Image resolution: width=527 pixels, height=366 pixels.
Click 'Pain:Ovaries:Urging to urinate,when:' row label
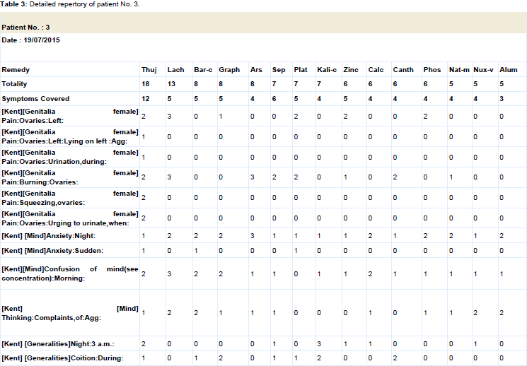tap(70, 218)
